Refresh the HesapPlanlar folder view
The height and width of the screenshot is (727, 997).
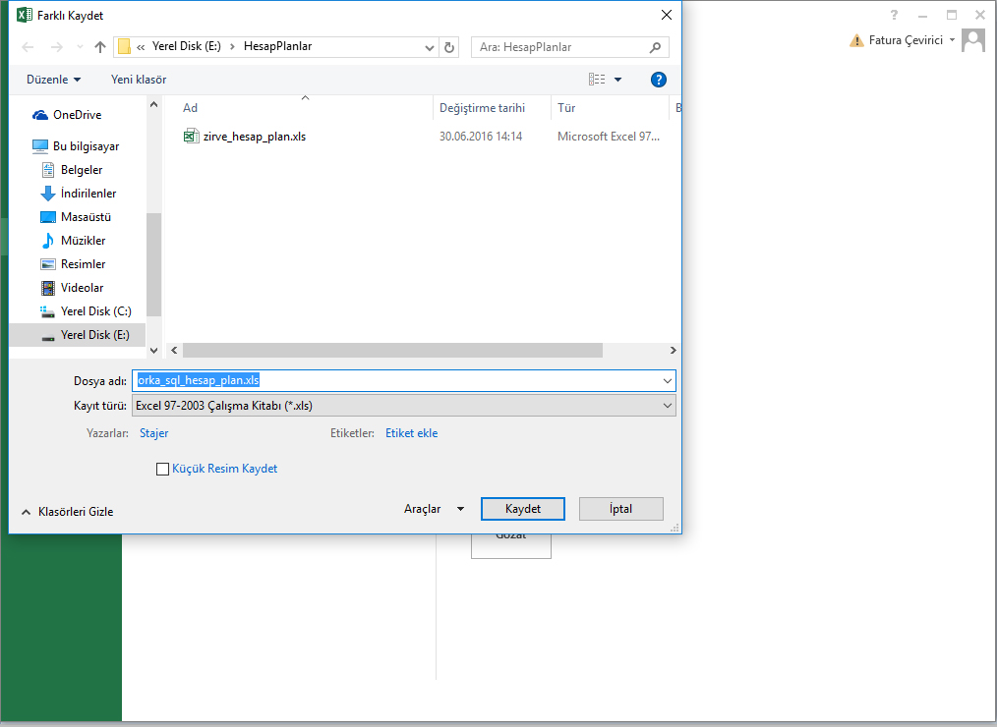point(449,47)
